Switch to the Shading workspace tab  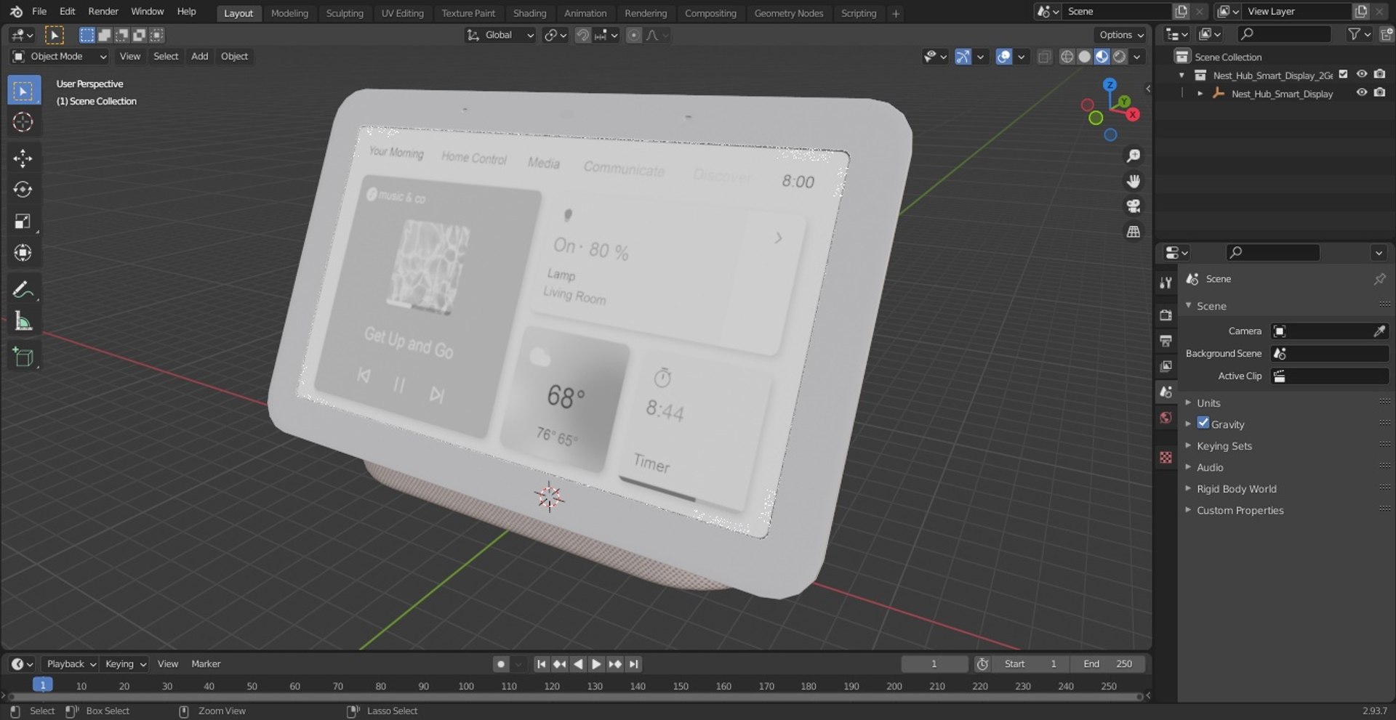529,13
